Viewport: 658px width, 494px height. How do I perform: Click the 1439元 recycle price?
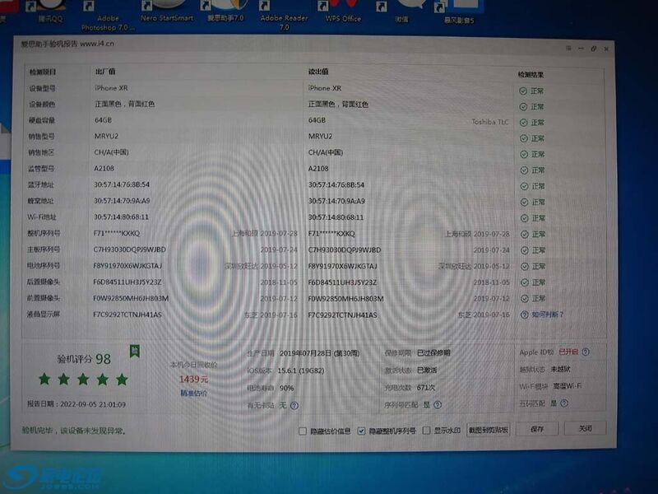pyautogui.click(x=193, y=380)
